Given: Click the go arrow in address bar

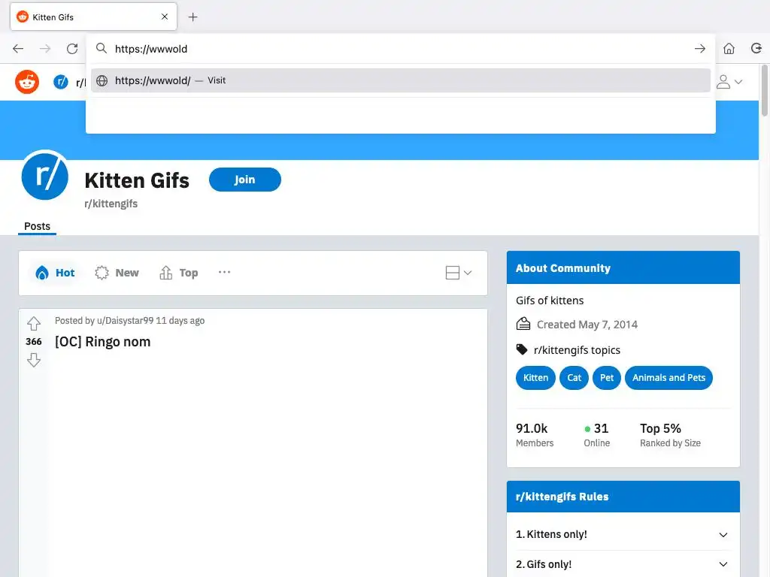Looking at the screenshot, I should click(x=700, y=49).
